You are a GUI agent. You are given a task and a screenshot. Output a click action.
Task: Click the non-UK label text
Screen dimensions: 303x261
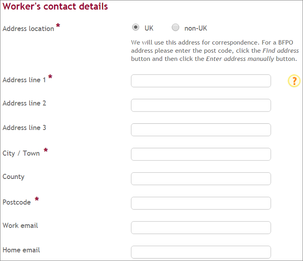tap(195, 28)
